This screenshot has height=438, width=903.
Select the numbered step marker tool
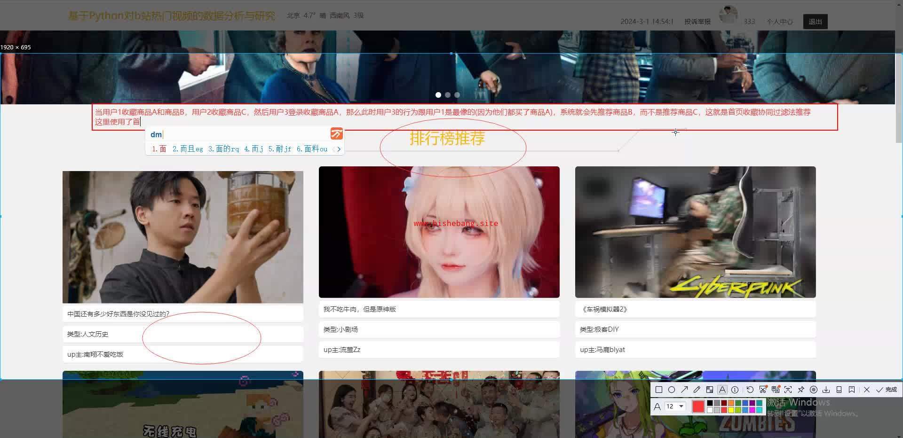click(735, 390)
